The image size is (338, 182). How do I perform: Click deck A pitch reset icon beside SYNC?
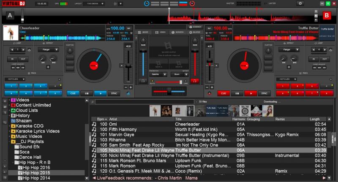click(x=128, y=93)
